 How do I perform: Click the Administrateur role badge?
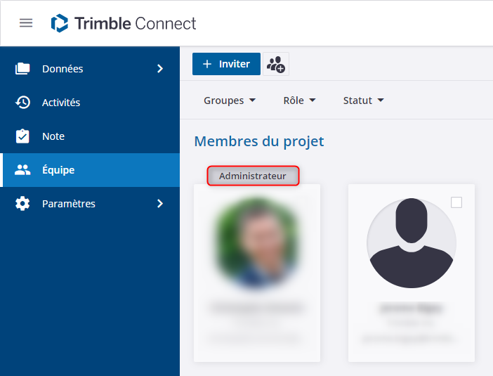click(253, 176)
